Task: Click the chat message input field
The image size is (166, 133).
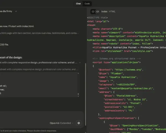Action: pyautogui.click(x=41, y=116)
